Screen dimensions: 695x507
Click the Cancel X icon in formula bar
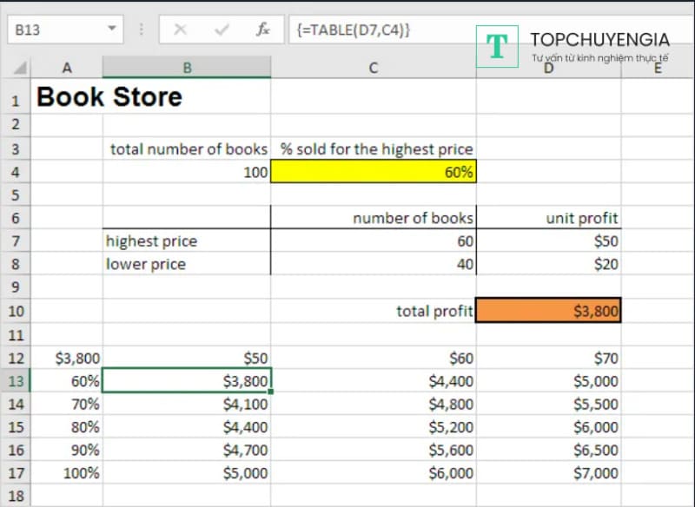tap(180, 30)
